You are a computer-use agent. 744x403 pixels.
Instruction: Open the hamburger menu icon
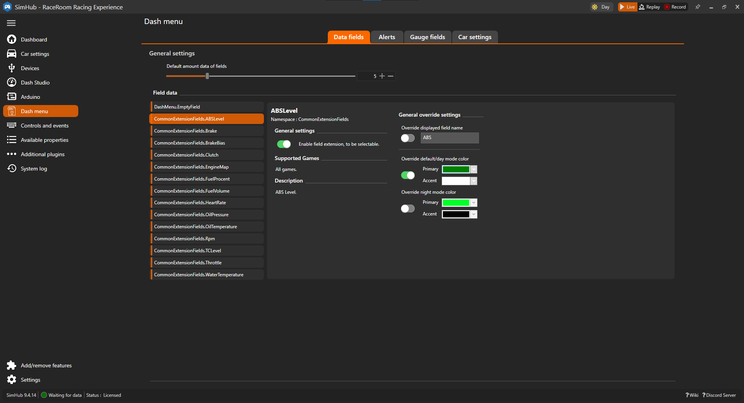click(11, 23)
